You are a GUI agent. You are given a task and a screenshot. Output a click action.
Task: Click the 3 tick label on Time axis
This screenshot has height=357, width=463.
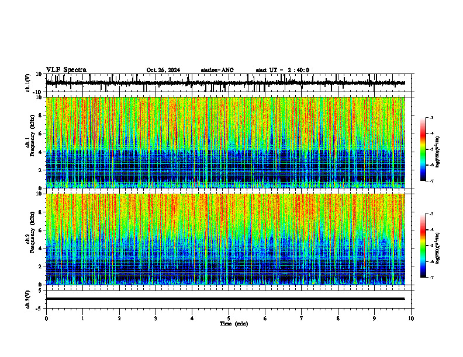point(156,318)
